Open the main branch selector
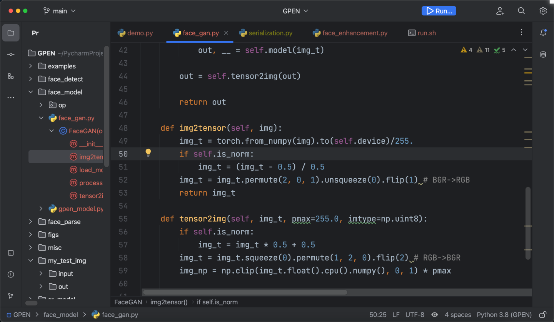This screenshot has height=322, width=554. [x=60, y=11]
